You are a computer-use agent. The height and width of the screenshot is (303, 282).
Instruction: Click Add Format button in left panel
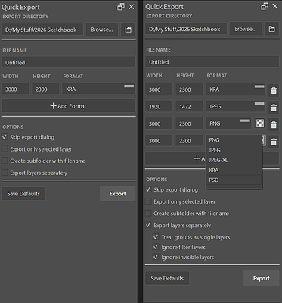pos(68,106)
